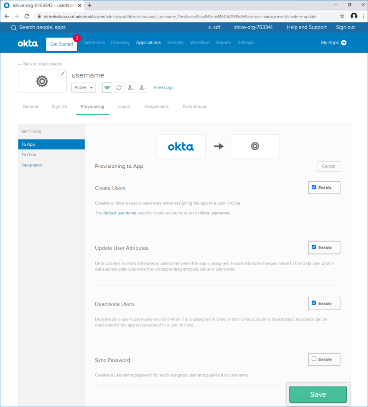Click the gear app tile in diagram
This screenshot has height=407, width=368.
pos(255,146)
